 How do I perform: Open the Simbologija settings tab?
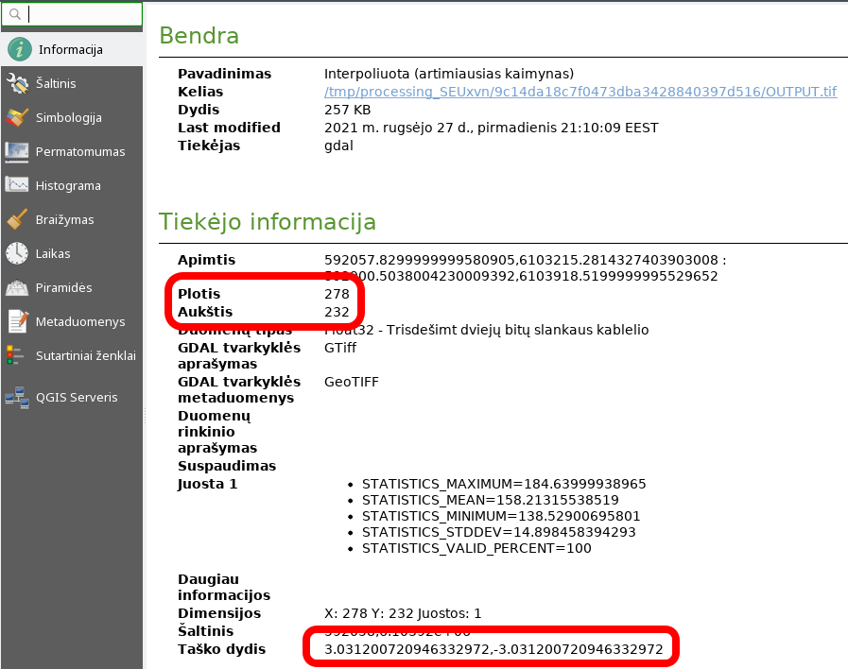(72, 117)
